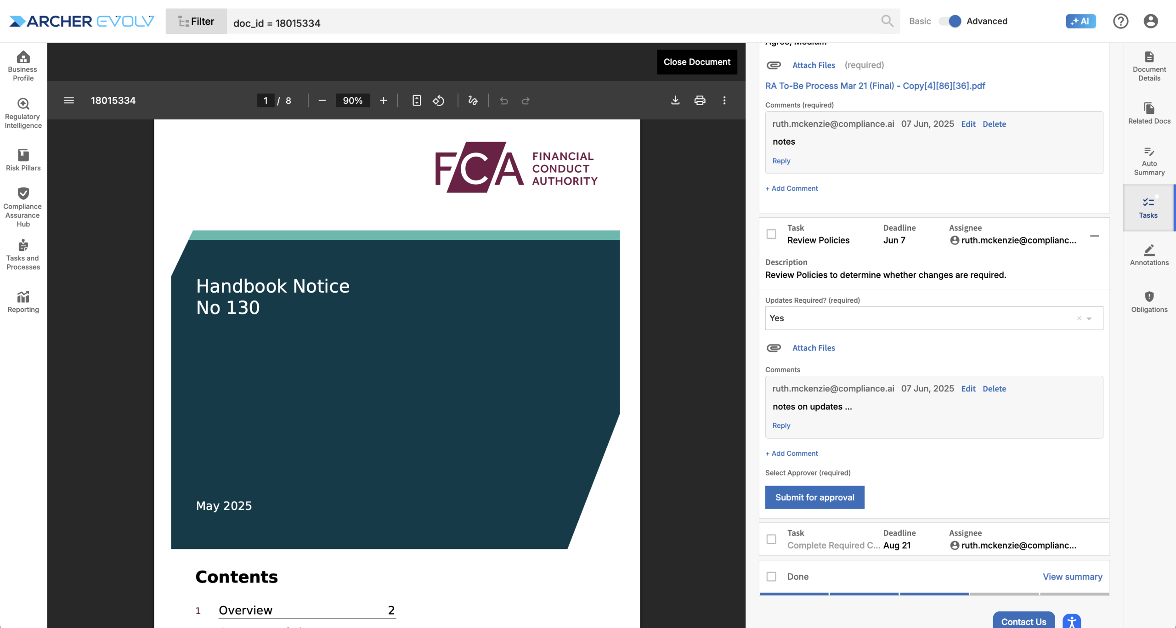1176x628 pixels.
Task: Open the Auto Summary tab
Action: [x=1149, y=161]
